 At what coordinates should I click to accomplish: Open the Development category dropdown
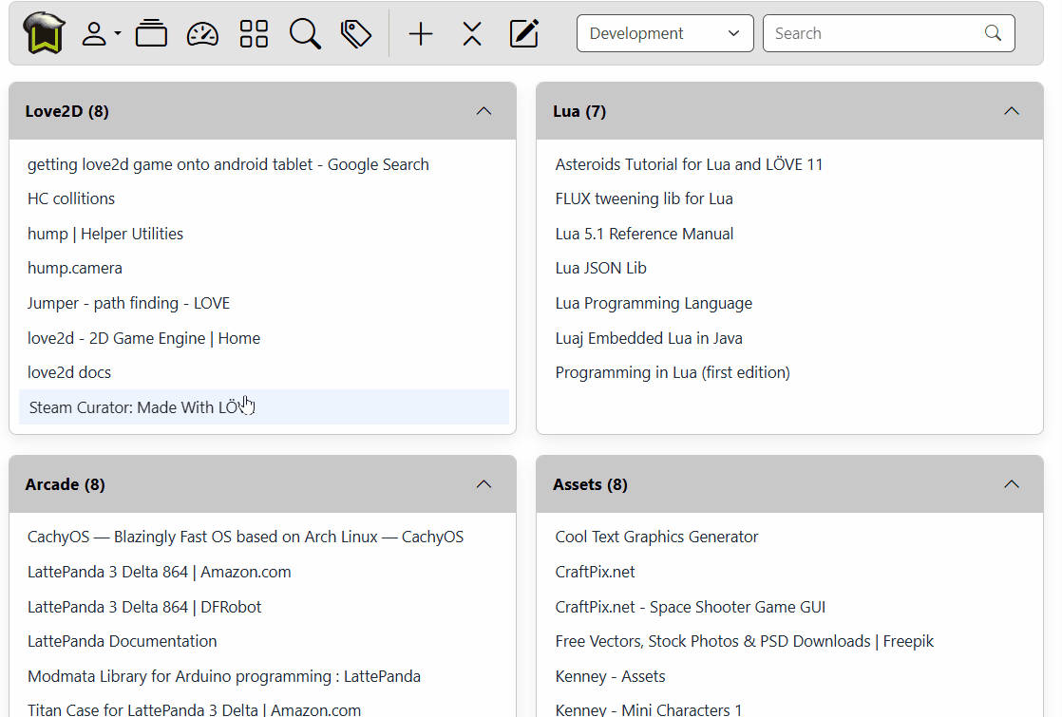665,33
